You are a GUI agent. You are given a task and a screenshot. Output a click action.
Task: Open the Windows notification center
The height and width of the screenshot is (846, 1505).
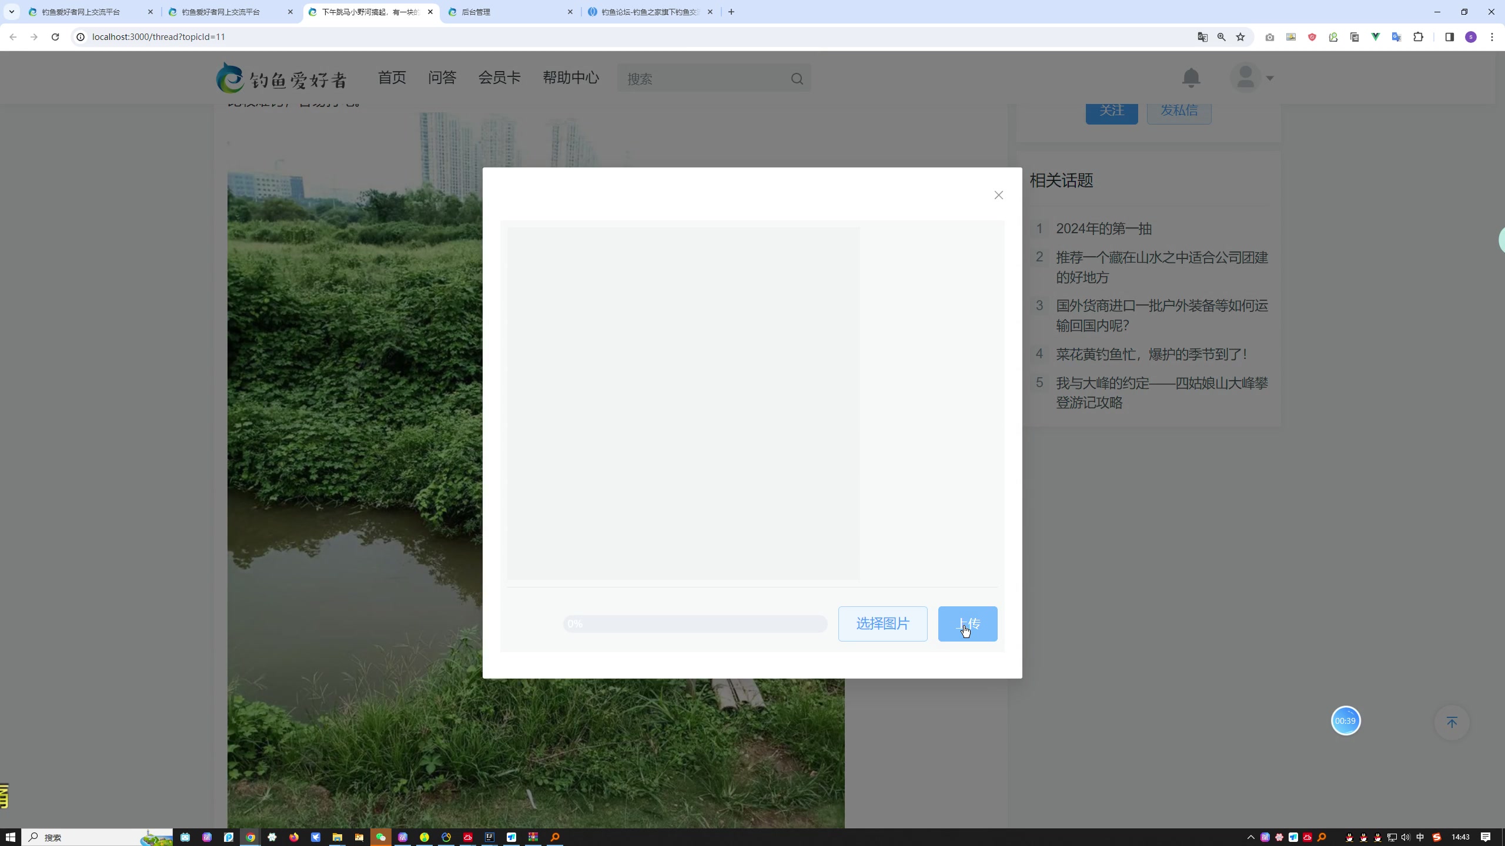pos(1486,837)
